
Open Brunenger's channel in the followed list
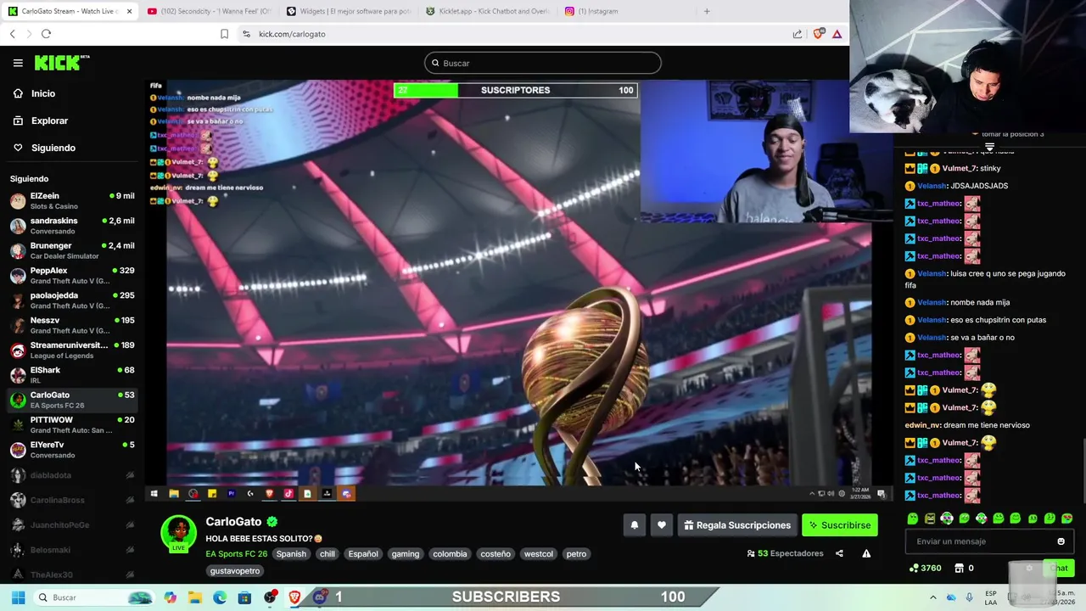pyautogui.click(x=72, y=250)
